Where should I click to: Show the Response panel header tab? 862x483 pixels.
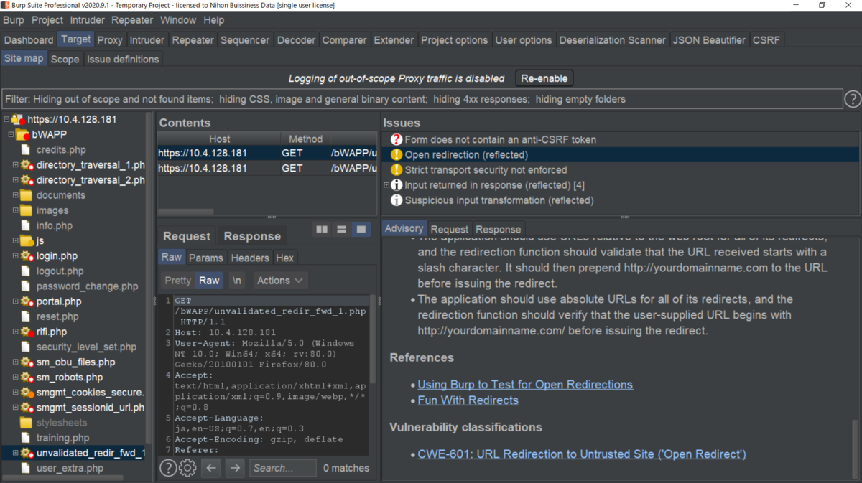(x=252, y=236)
